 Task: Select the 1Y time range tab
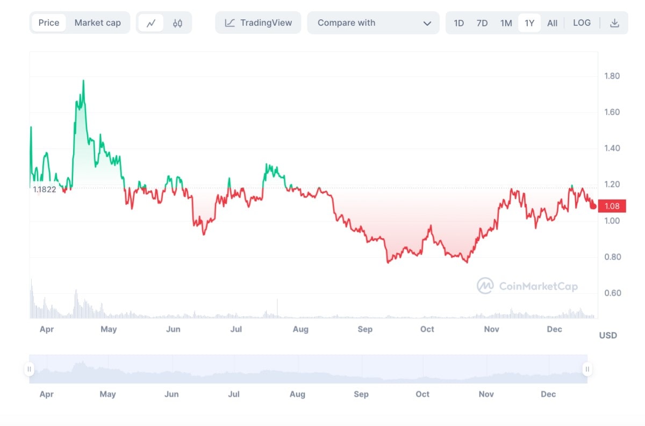coord(529,23)
